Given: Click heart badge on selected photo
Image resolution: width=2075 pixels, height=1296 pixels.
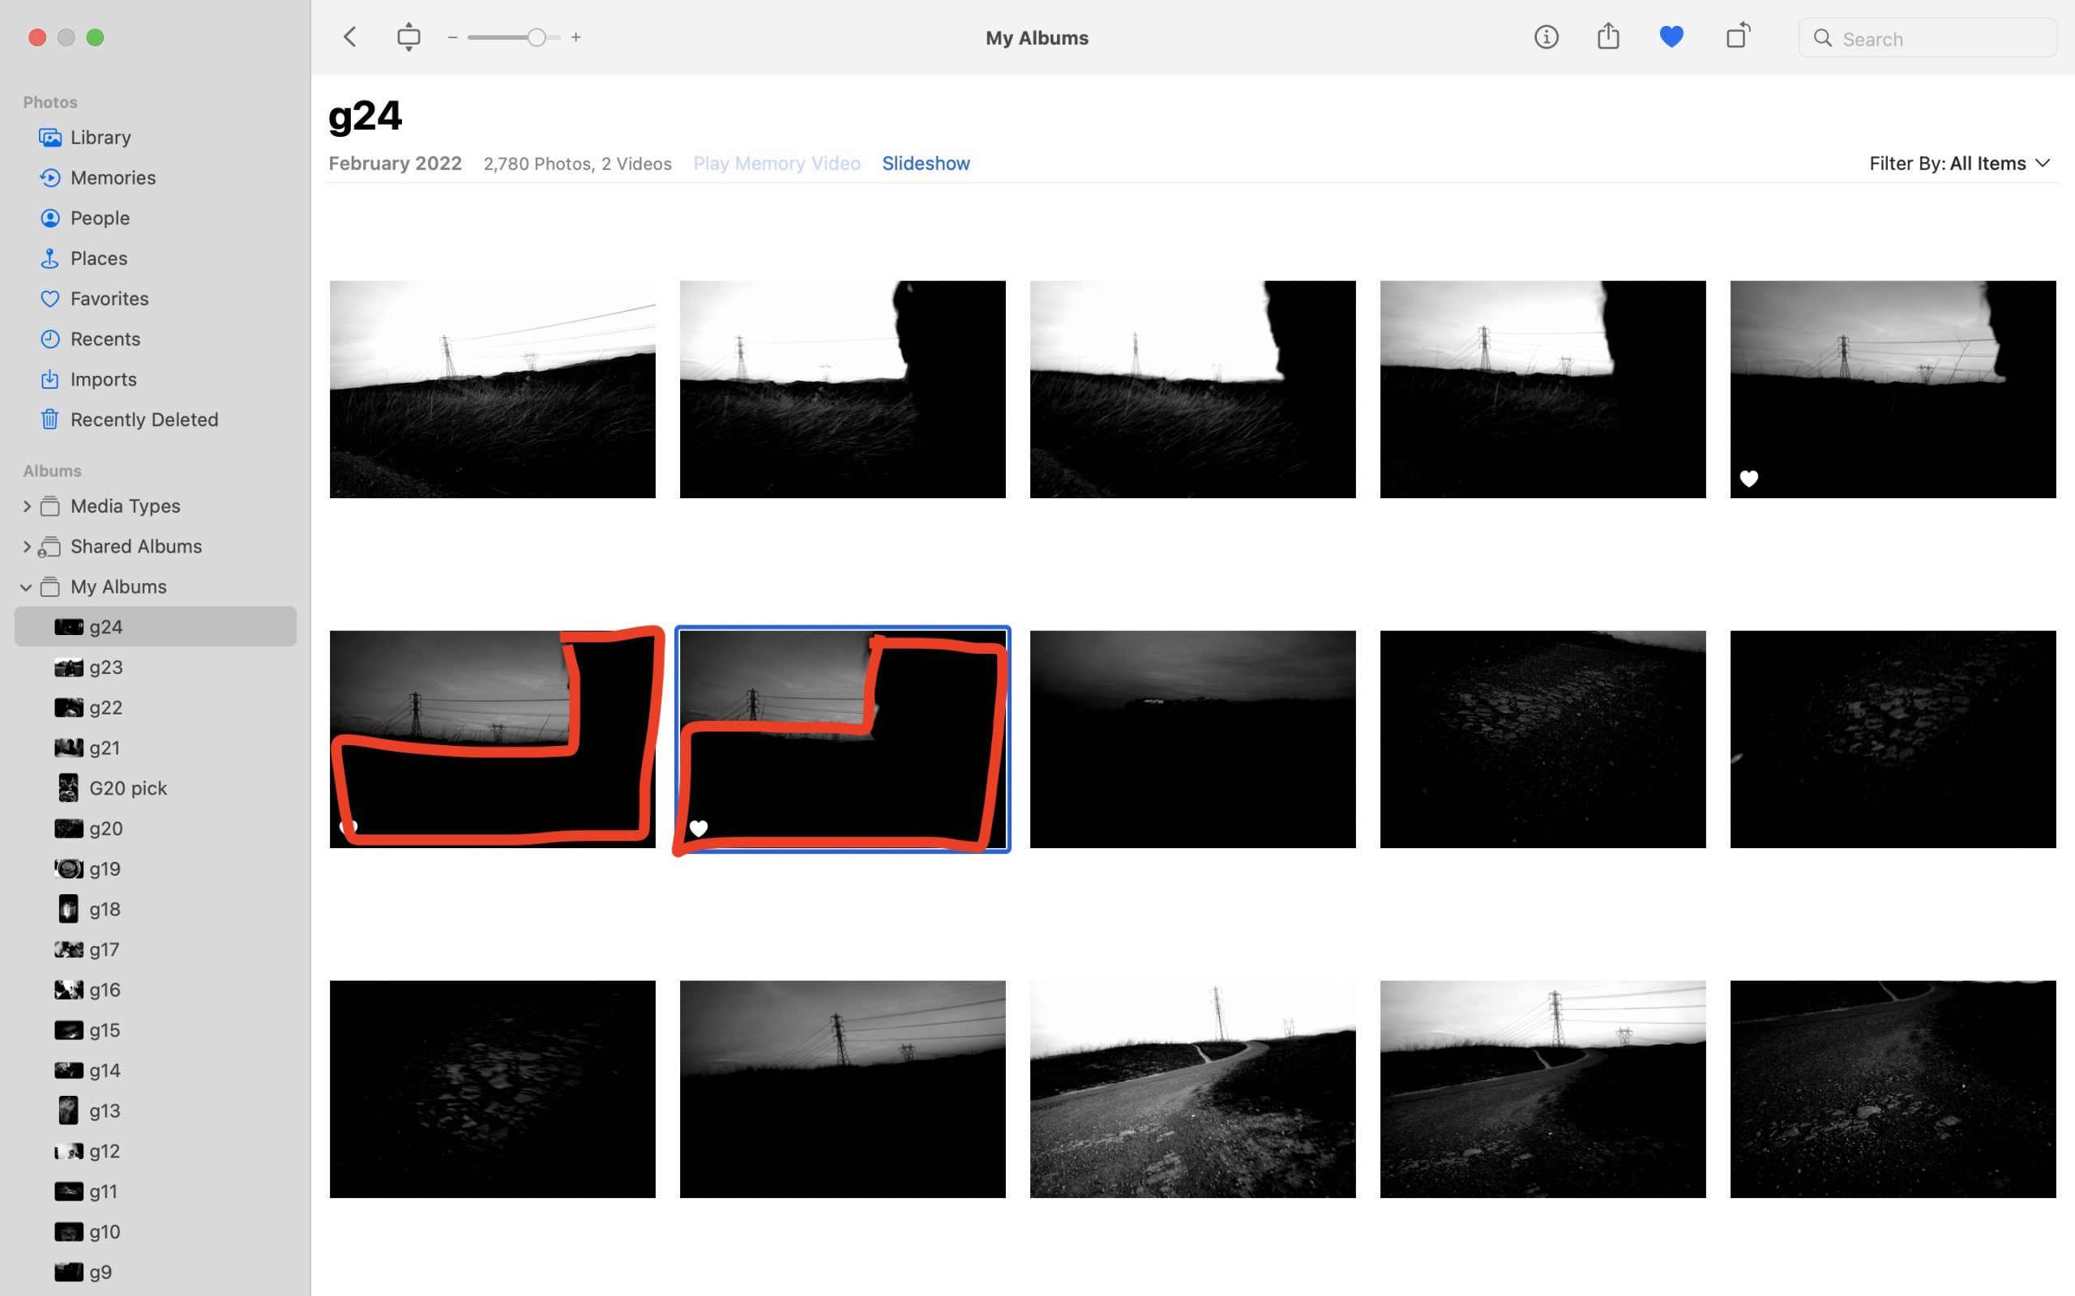Looking at the screenshot, I should point(699,828).
